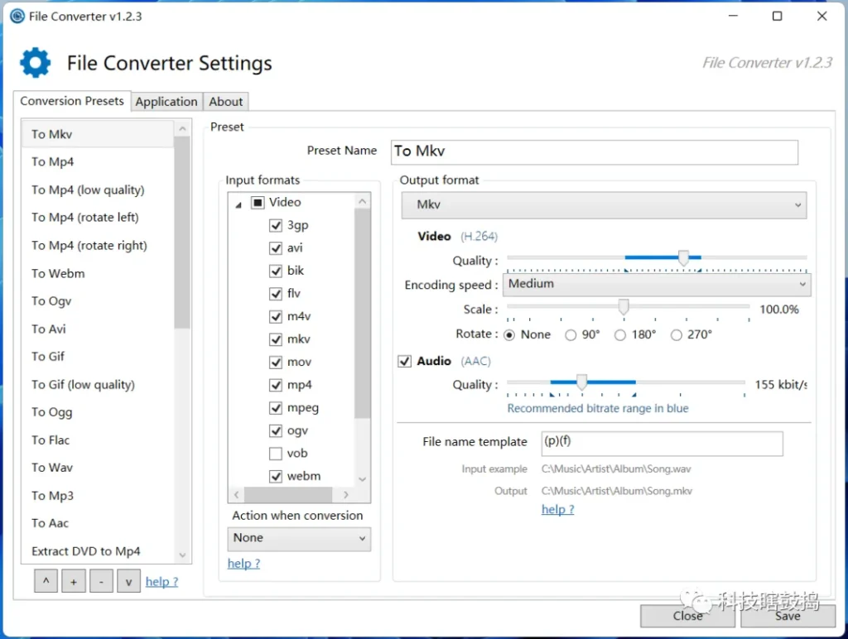Click the audio Quality slider handle
This screenshot has width=848, height=639.
click(582, 382)
